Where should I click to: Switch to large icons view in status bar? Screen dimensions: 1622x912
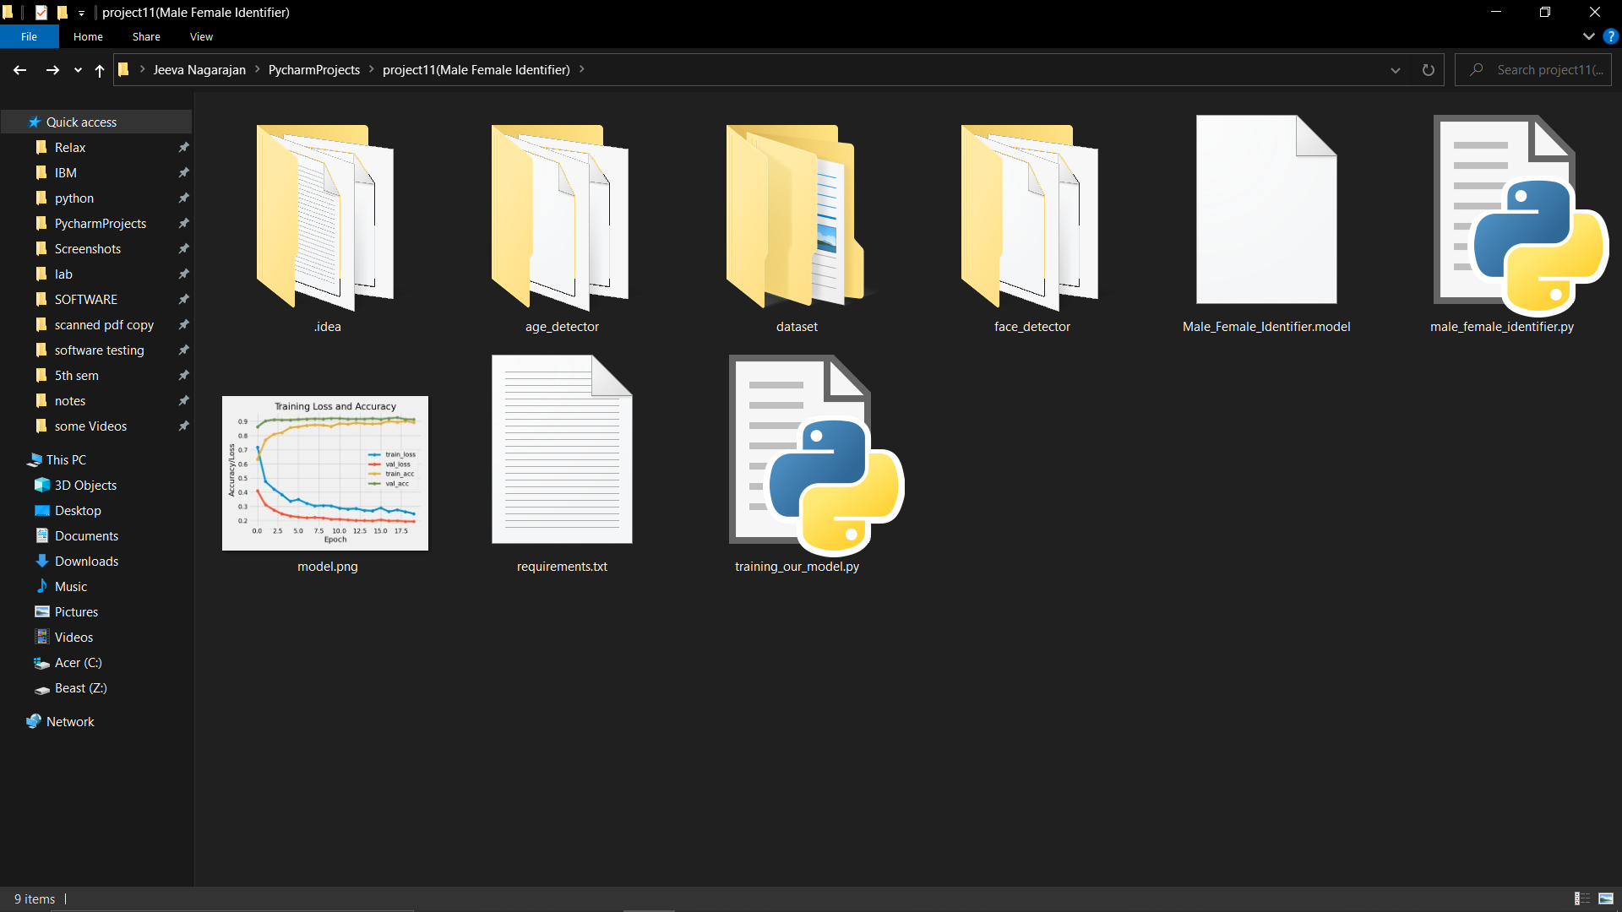coord(1606,898)
